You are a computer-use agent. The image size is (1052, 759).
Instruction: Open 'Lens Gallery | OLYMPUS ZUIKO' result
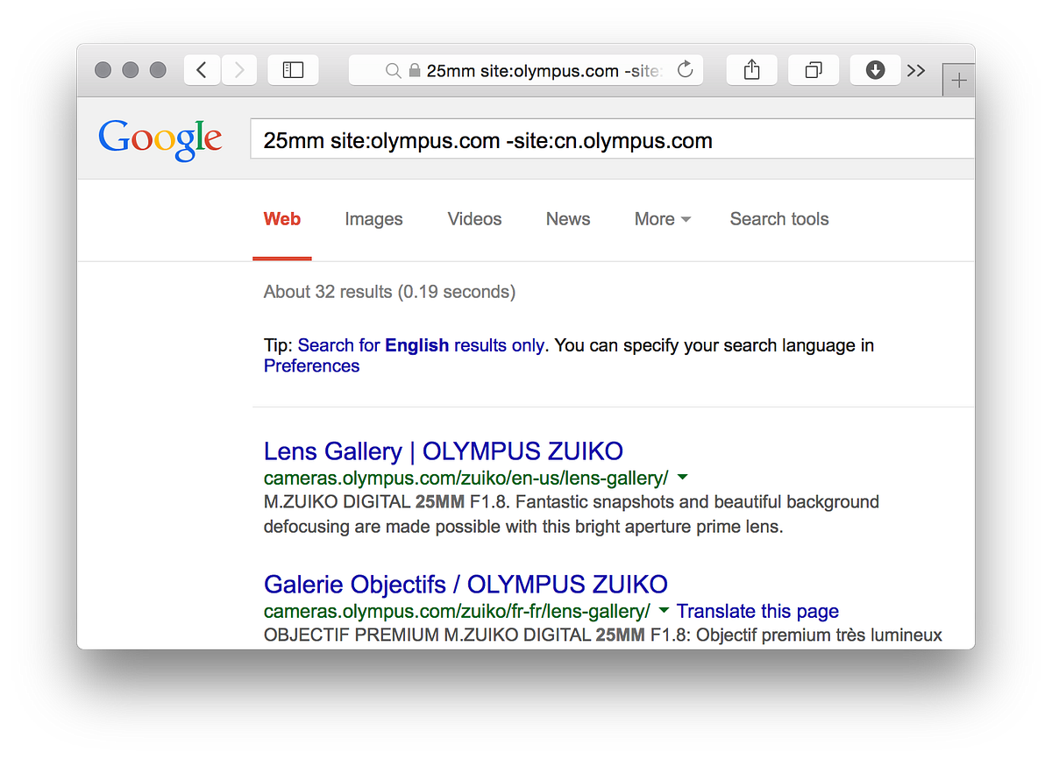pos(444,451)
